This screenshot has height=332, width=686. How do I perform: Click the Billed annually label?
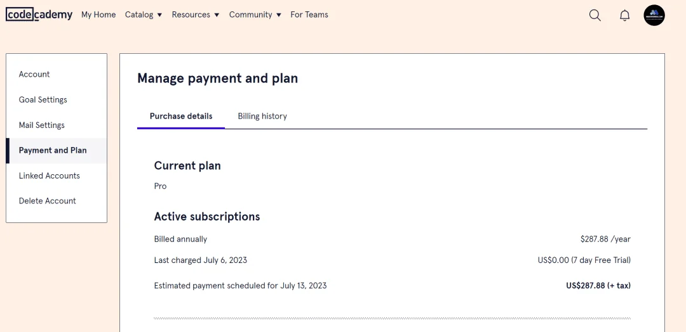pyautogui.click(x=180, y=239)
